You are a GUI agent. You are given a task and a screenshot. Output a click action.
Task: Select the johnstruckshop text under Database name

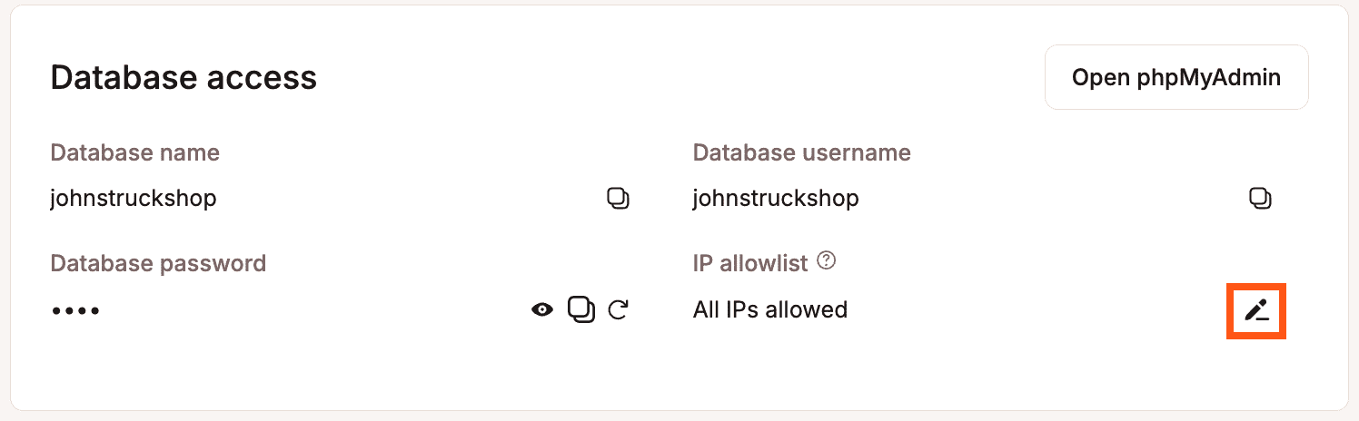(x=134, y=198)
